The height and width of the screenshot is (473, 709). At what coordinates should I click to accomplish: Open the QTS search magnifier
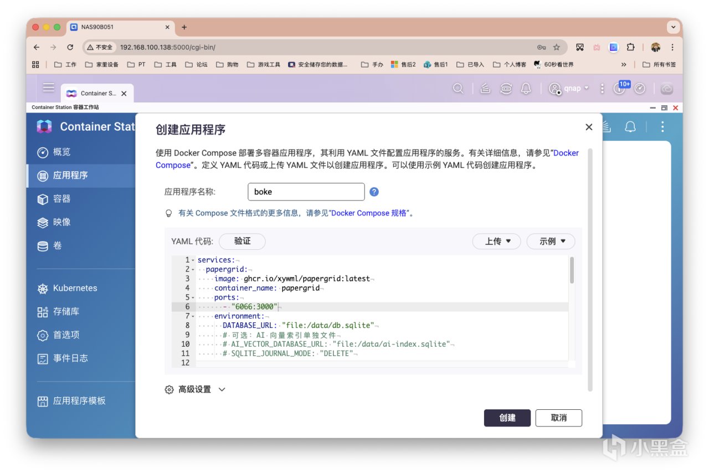pyautogui.click(x=458, y=89)
